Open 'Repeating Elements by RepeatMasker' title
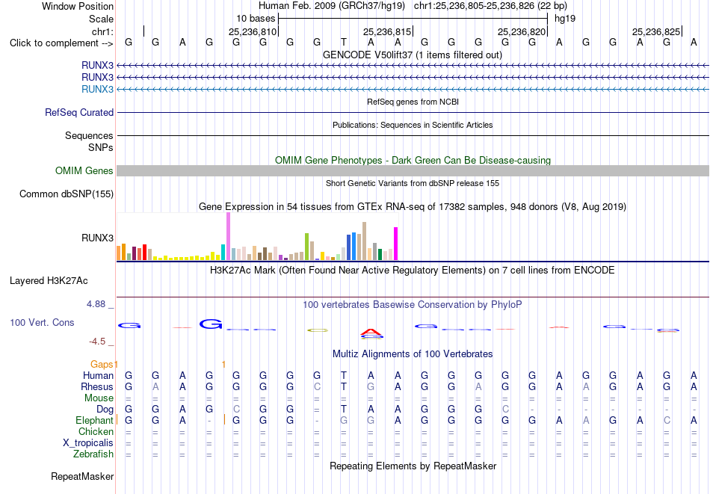The height and width of the screenshot is (494, 710). click(413, 466)
